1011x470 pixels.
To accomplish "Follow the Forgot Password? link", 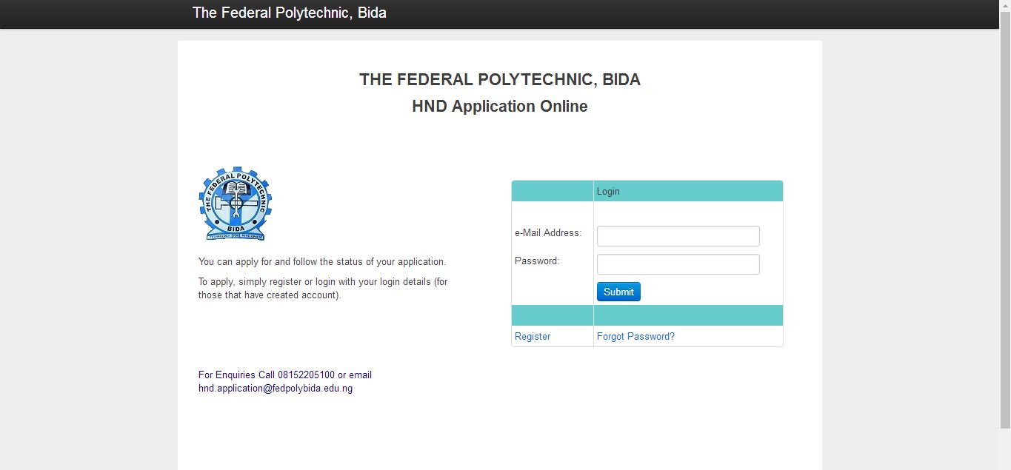I will coord(635,337).
